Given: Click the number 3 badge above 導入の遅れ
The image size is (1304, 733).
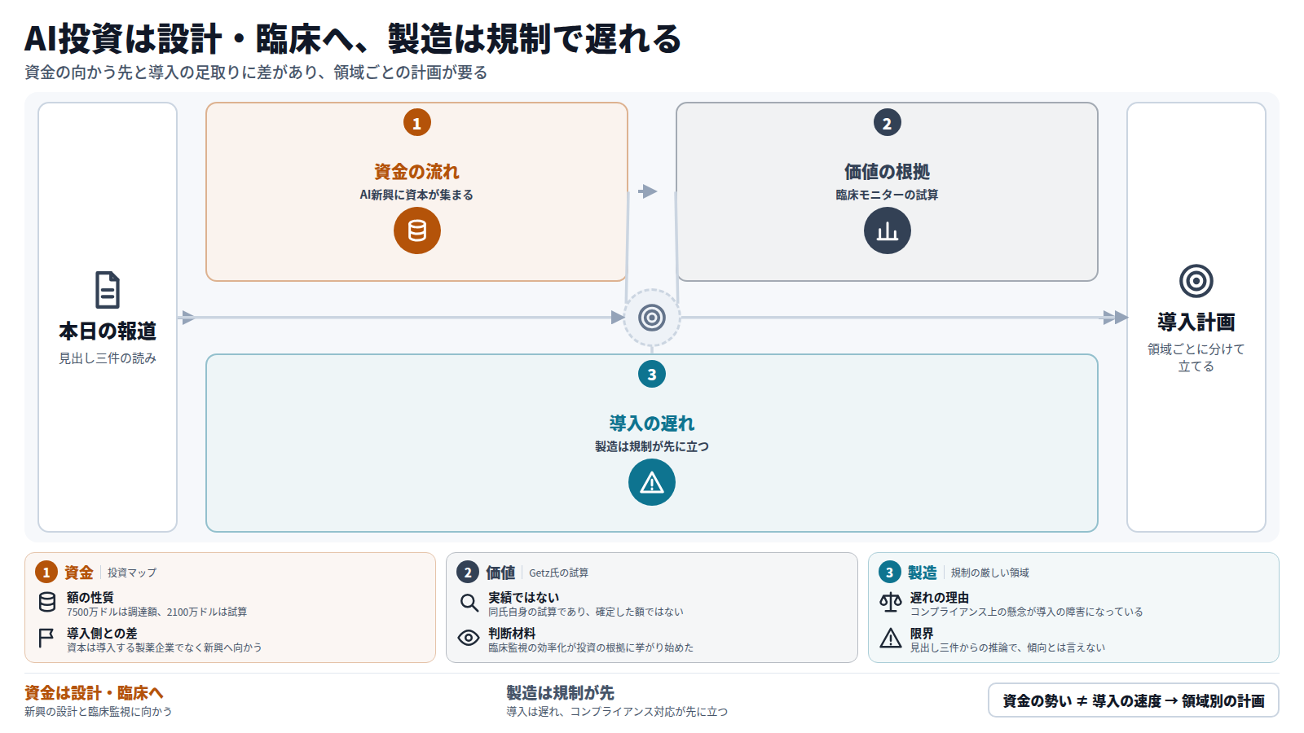Looking at the screenshot, I should (652, 375).
